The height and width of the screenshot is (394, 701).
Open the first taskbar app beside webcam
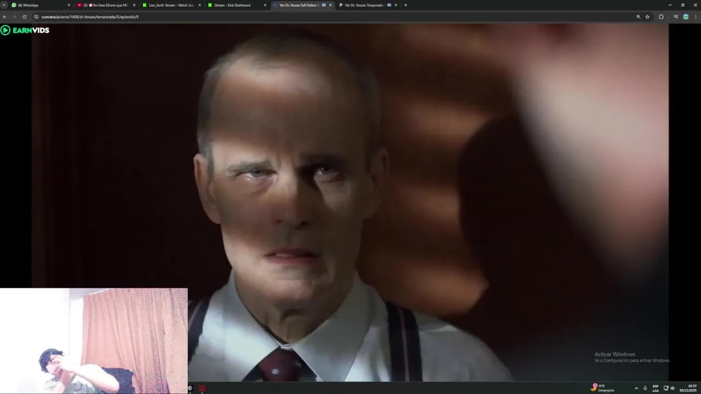tap(190, 389)
